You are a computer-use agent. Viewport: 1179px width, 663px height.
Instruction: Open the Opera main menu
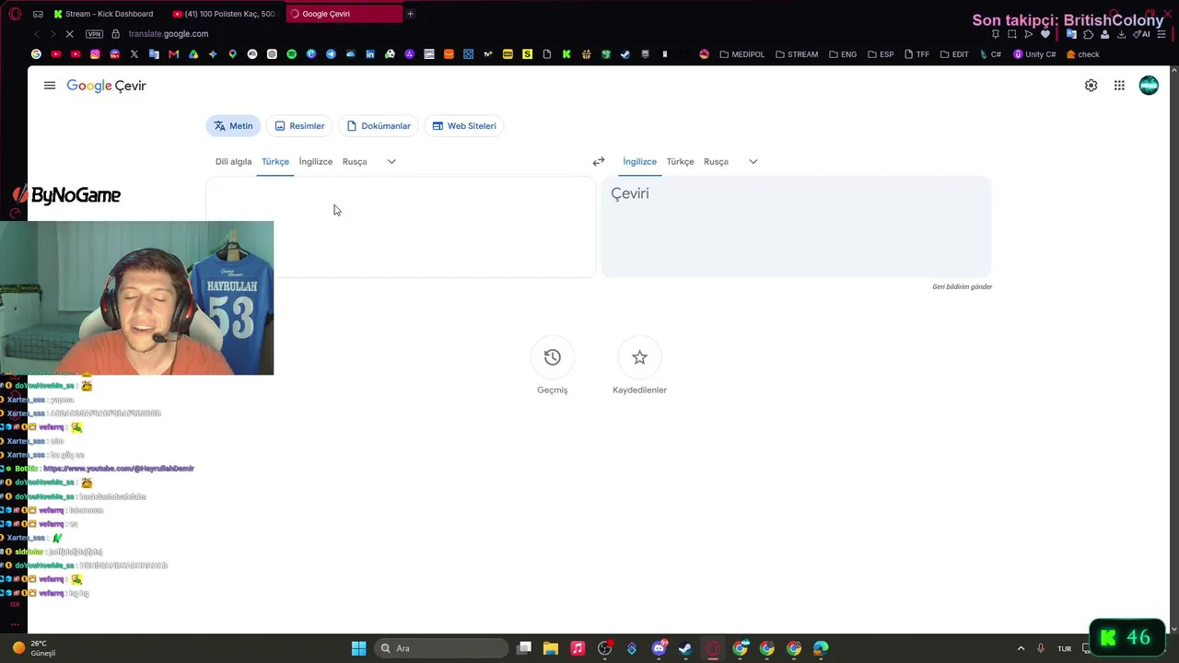pos(15,14)
